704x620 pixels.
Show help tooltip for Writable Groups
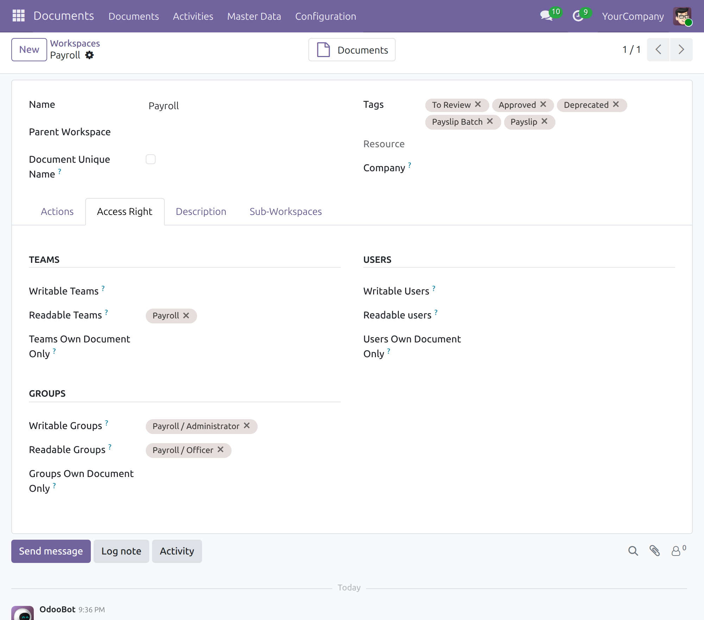click(x=106, y=423)
